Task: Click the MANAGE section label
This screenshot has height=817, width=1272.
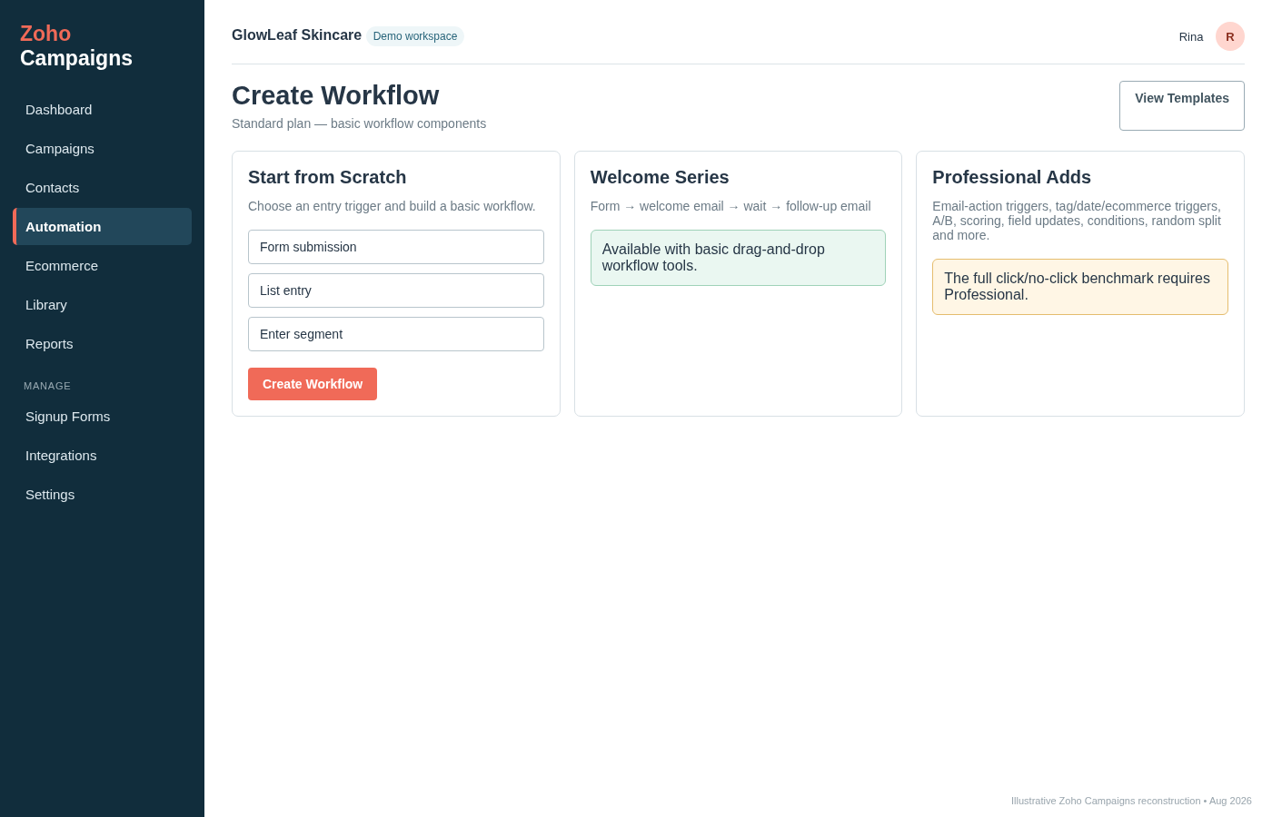Action: click(47, 386)
